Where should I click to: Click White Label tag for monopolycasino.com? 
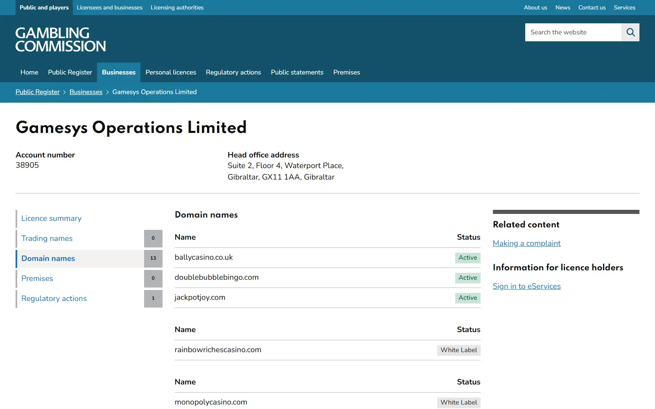tap(459, 402)
